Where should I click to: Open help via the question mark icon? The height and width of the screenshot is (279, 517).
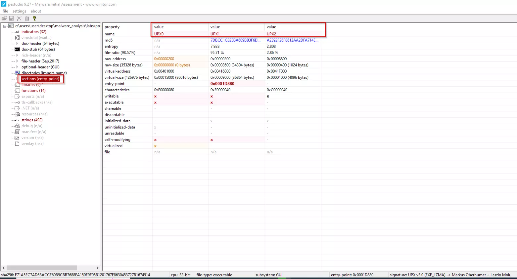[x=34, y=19]
